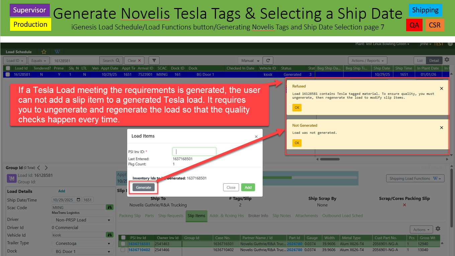The height and width of the screenshot is (256, 455).
Task: Check the box for PSI Inv 1636716501
Action: 123,244
